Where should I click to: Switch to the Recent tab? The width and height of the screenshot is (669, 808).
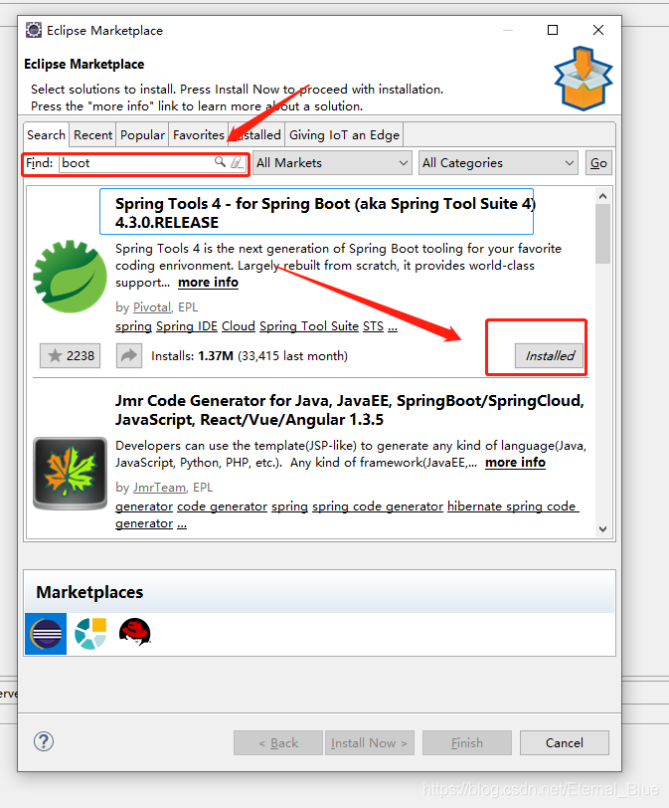pos(92,135)
